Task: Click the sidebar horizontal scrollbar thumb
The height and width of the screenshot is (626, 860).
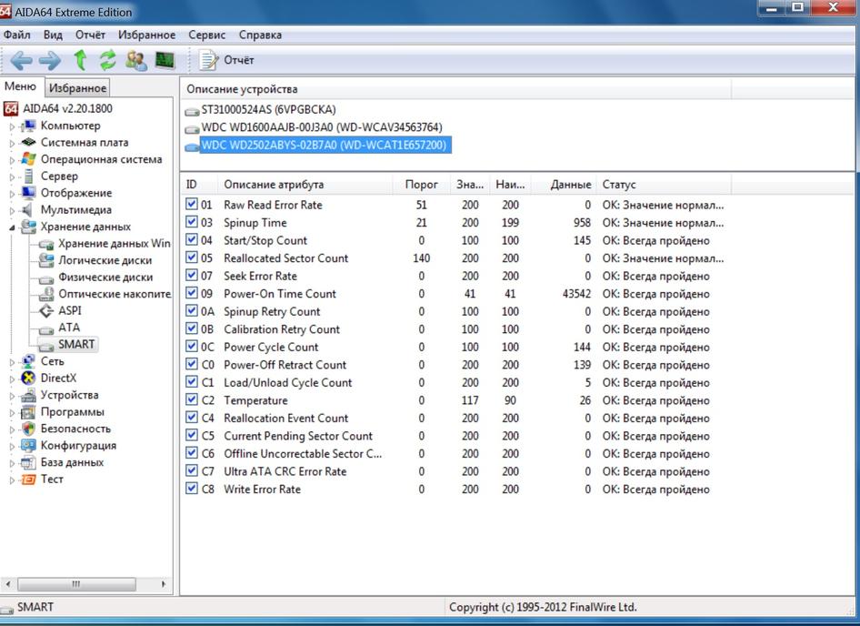Action: pyautogui.click(x=76, y=584)
